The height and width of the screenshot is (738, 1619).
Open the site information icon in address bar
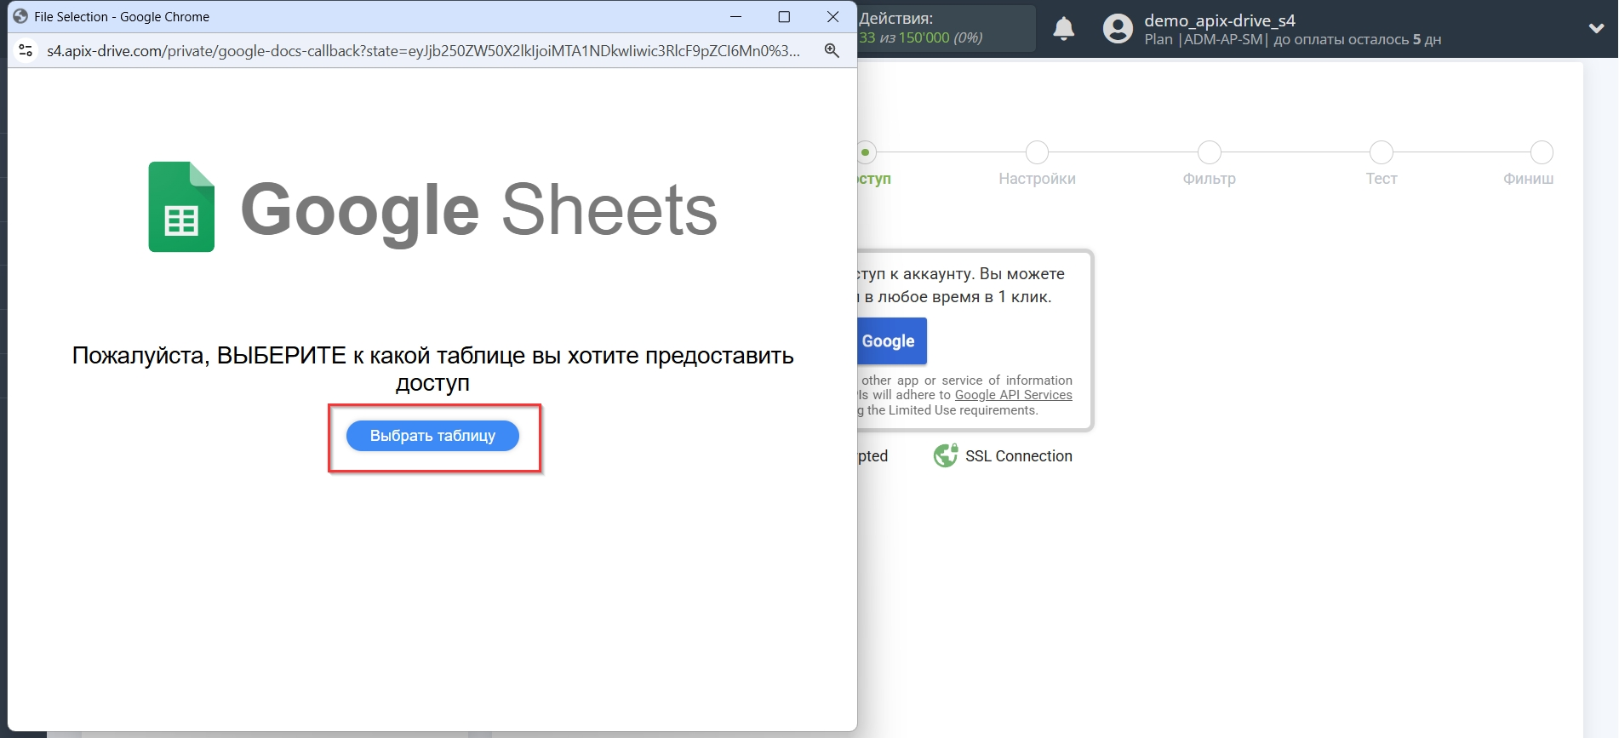point(26,51)
